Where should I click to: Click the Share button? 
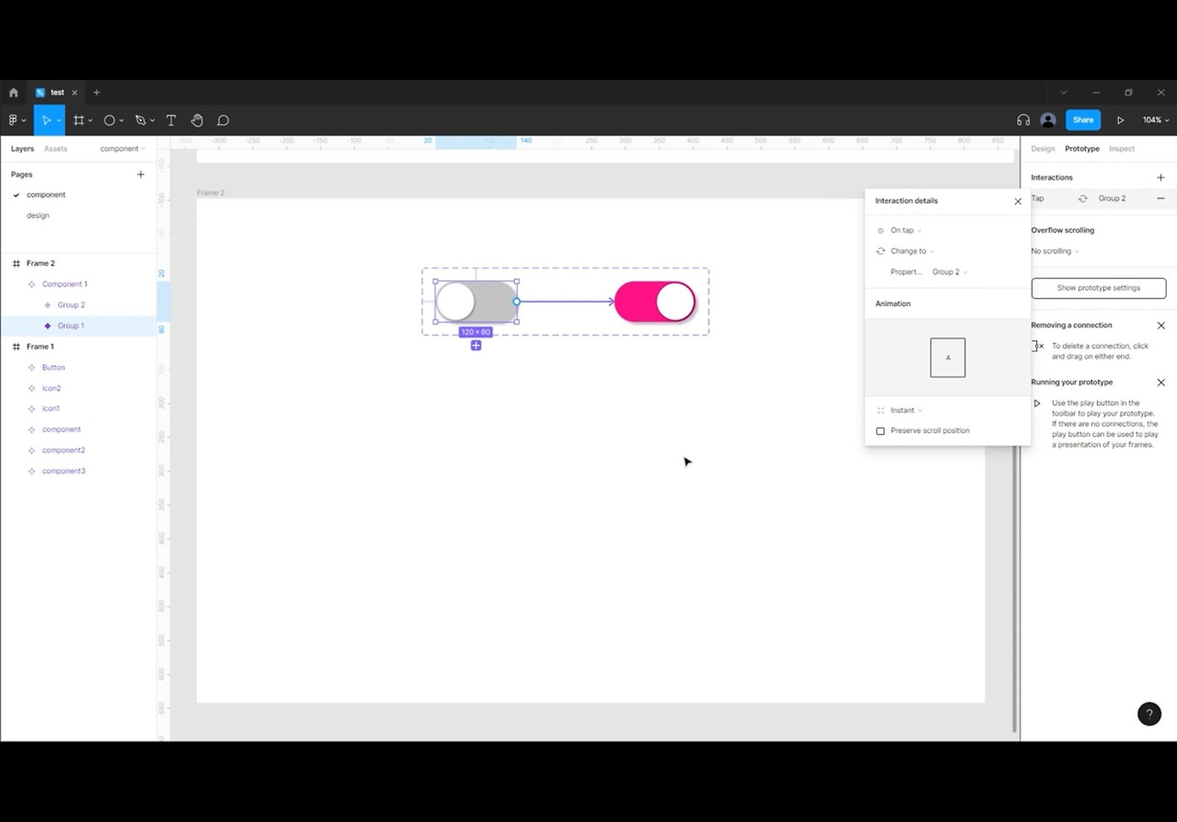(x=1083, y=120)
